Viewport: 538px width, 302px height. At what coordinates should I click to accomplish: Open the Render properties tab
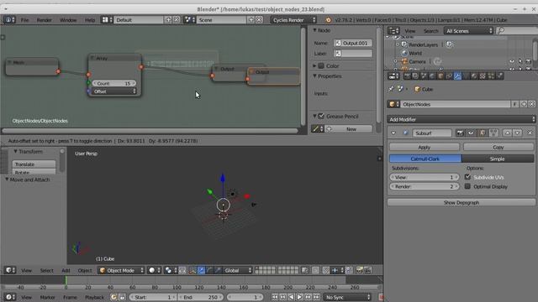tap(407, 76)
